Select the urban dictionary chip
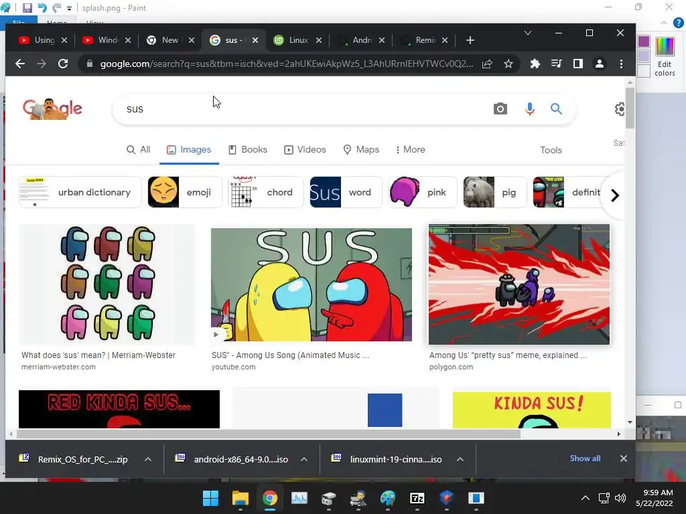Screen dimensions: 686x514 (80, 192)
